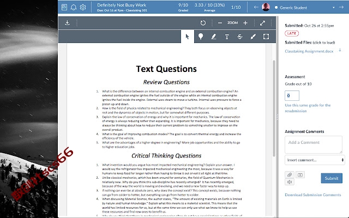Open the Gradebook icon in the header

[64, 7]
